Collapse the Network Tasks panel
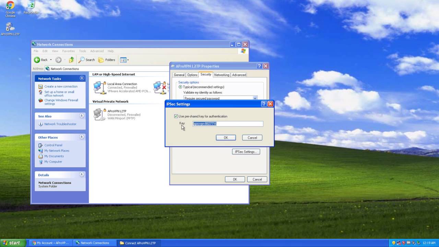The height and width of the screenshot is (247, 439). (x=82, y=78)
